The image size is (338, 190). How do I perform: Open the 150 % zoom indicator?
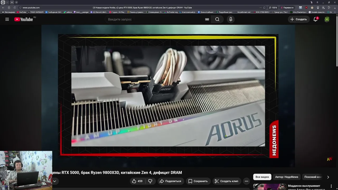coord(273,8)
